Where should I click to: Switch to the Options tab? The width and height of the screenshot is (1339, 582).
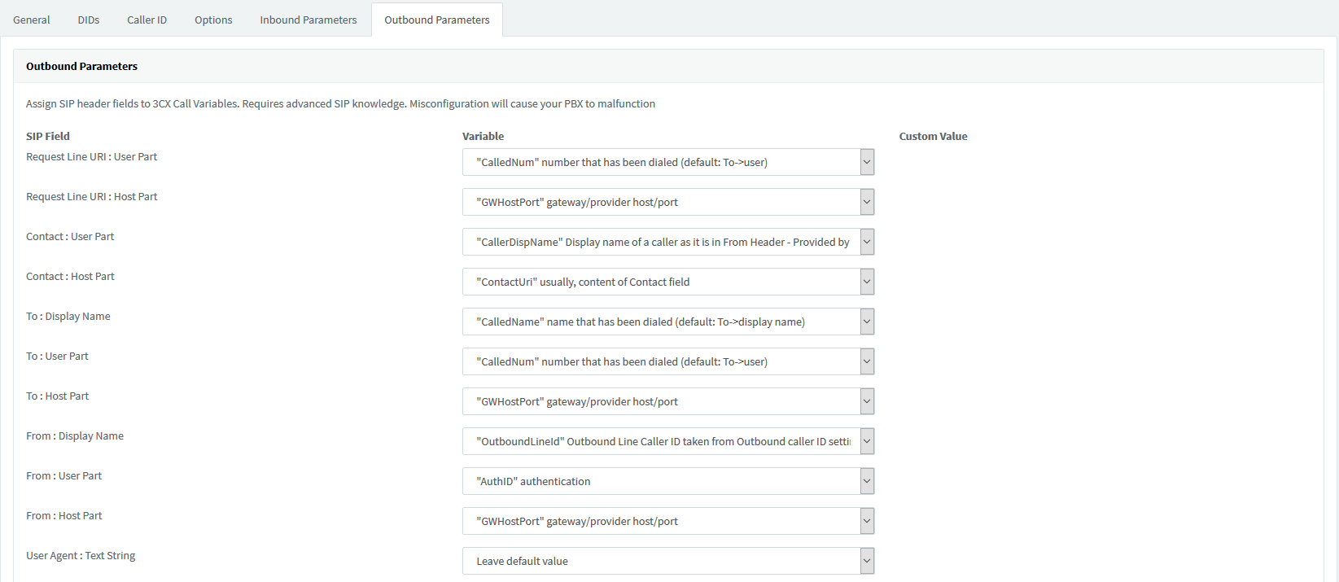(x=213, y=20)
